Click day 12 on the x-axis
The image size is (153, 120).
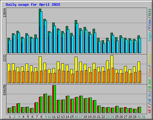pyautogui.click(x=58, y=117)
